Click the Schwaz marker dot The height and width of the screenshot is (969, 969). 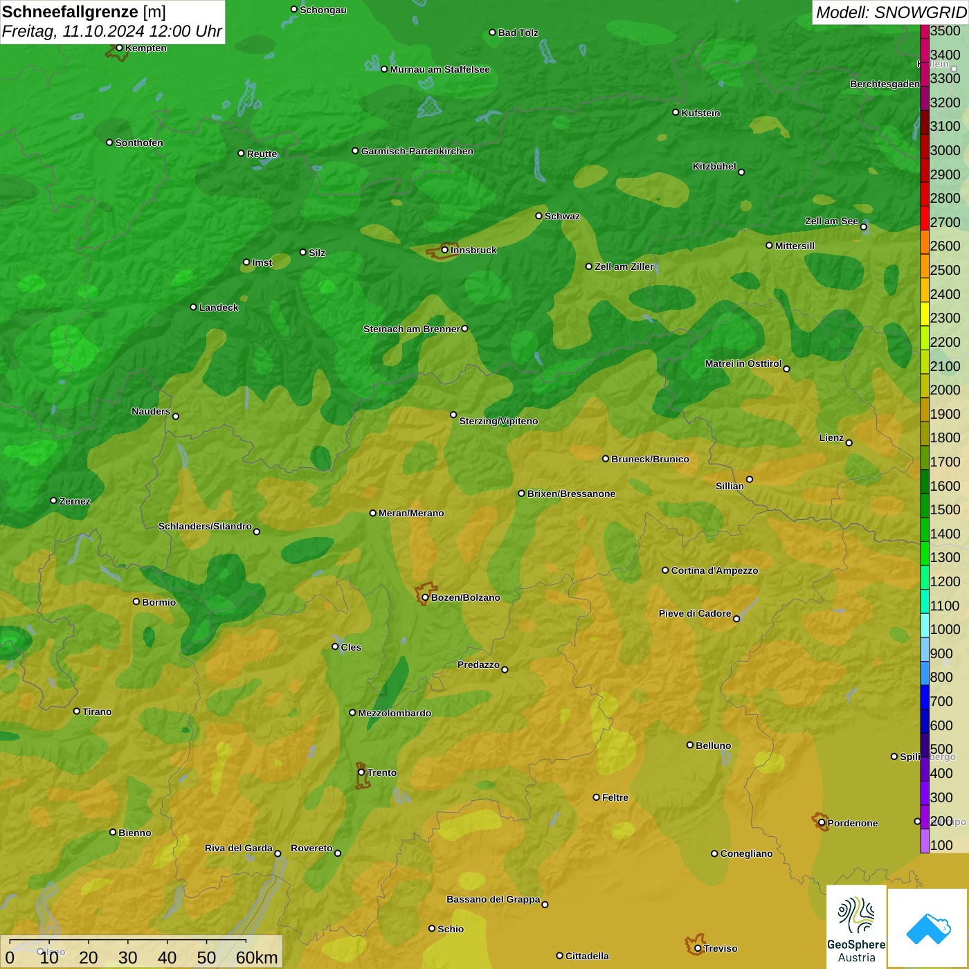tap(538, 215)
